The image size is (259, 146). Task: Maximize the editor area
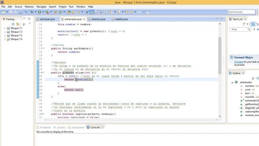point(221,19)
